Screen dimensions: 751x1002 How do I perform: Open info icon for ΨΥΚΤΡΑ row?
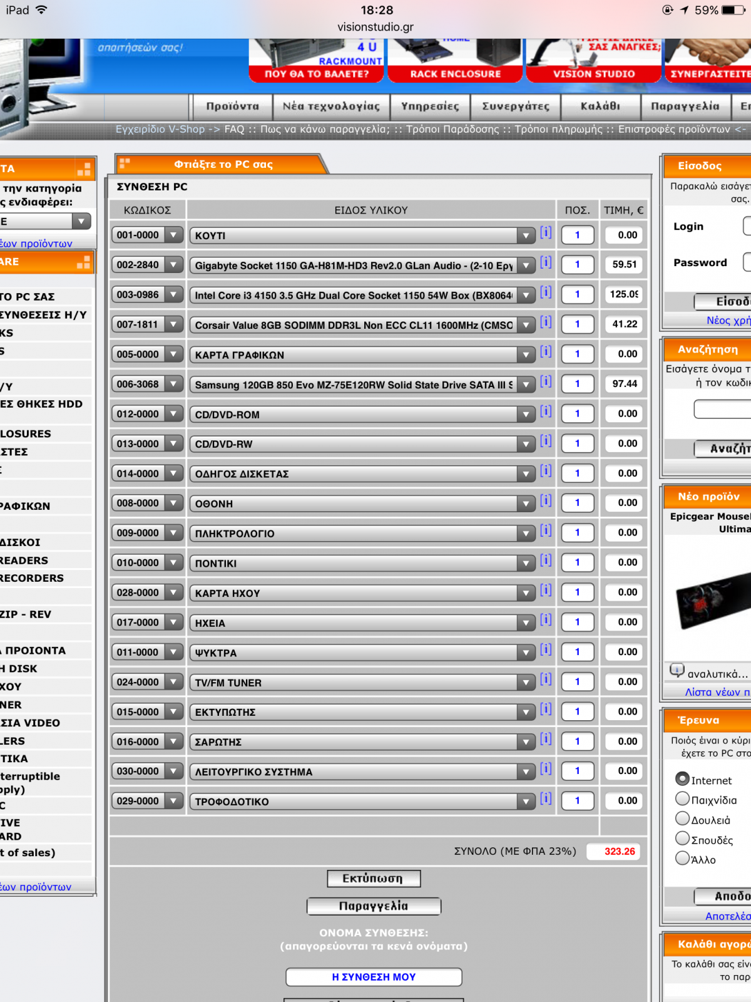(x=546, y=649)
